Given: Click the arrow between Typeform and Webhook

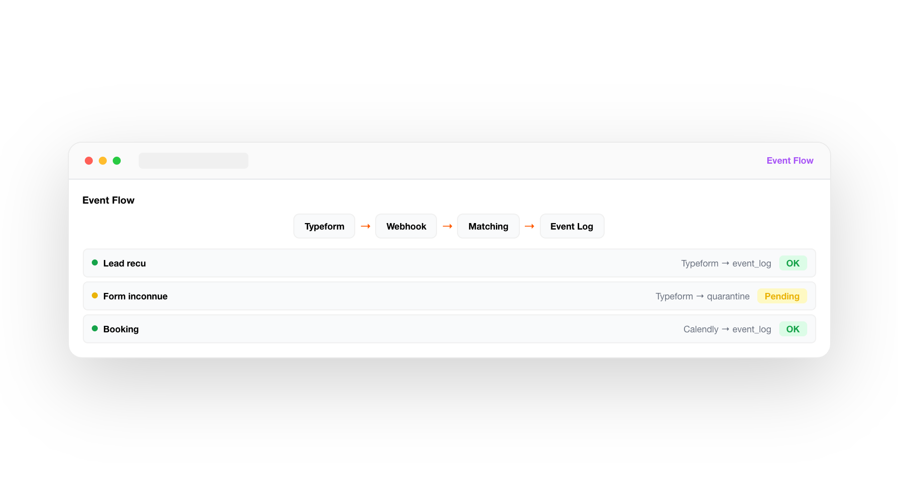Looking at the screenshot, I should coord(366,226).
